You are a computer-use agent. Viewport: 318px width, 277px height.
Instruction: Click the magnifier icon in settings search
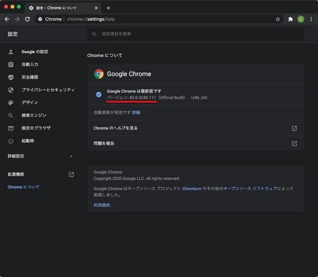(x=94, y=34)
